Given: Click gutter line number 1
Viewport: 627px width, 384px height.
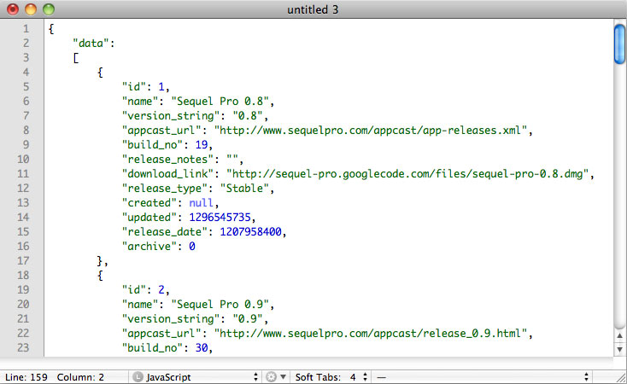Looking at the screenshot, I should [x=26, y=29].
